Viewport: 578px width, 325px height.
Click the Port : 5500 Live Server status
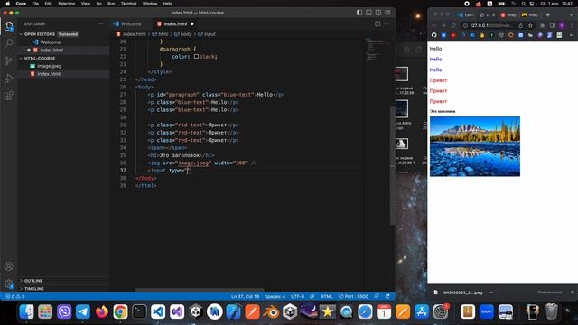(x=353, y=296)
